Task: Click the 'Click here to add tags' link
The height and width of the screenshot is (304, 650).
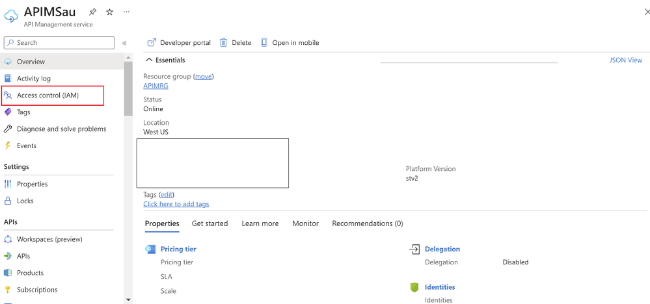Action: tap(176, 204)
